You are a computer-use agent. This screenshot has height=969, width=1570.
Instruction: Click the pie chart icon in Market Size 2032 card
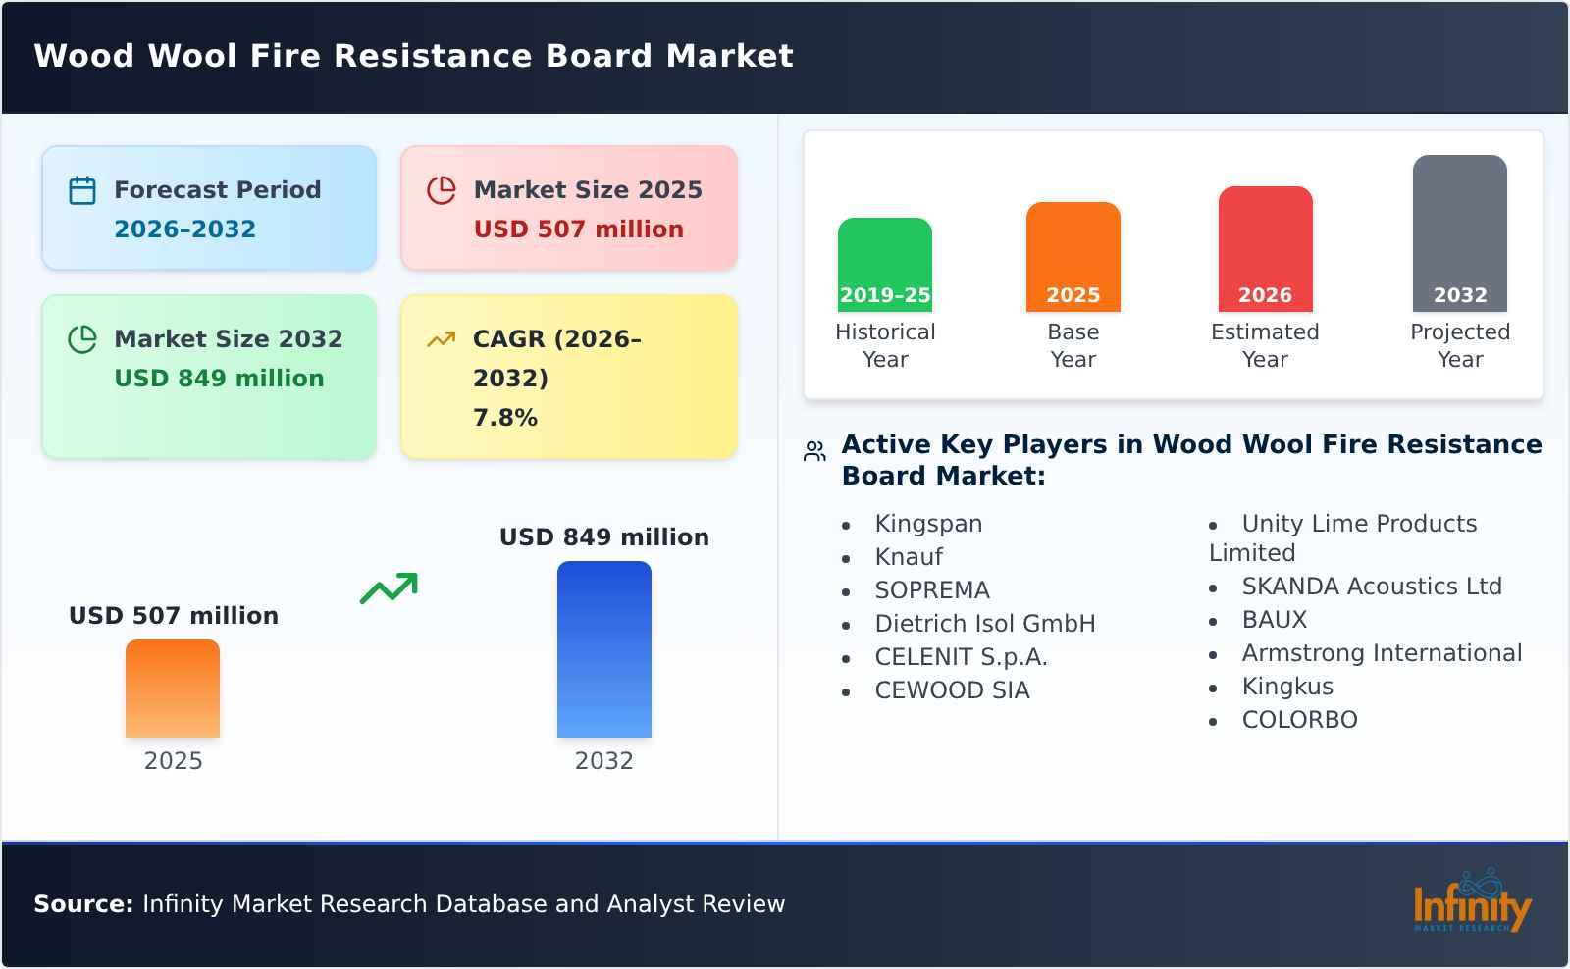81,338
